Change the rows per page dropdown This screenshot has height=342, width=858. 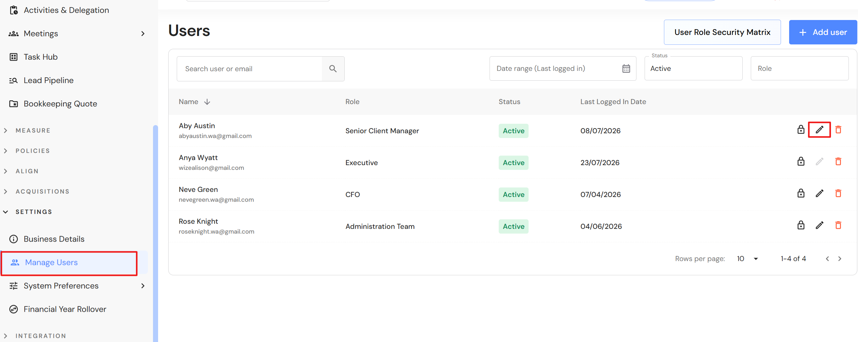[748, 259]
